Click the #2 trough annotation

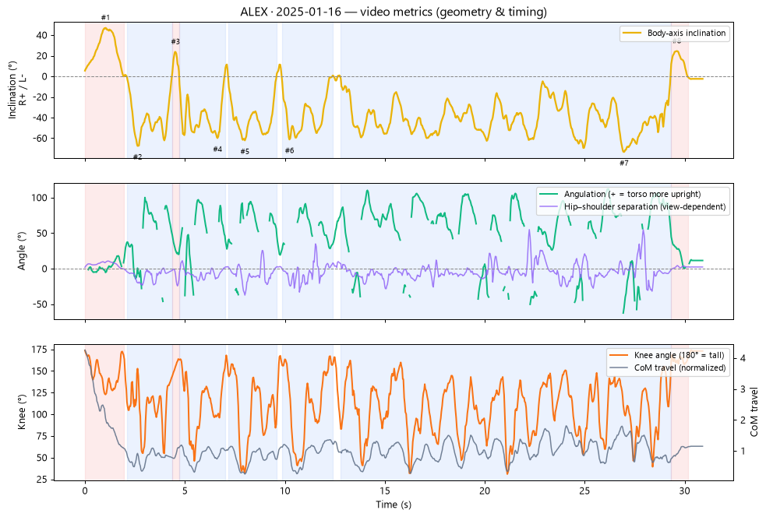[137, 157]
